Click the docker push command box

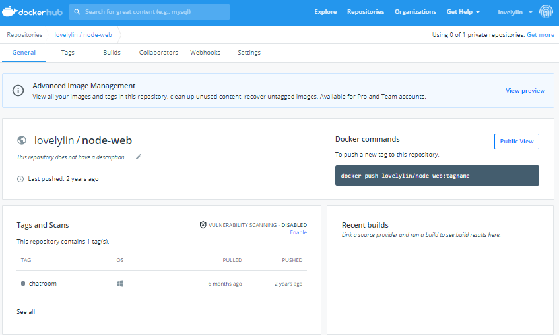[437, 175]
